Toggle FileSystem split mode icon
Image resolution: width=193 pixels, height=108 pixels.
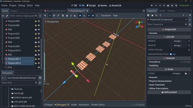point(40,78)
